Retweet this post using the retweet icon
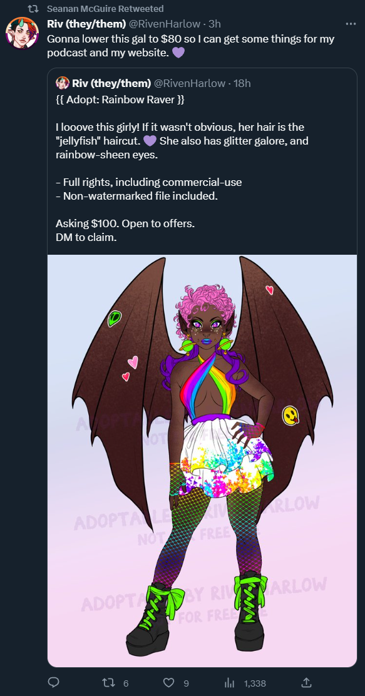The width and height of the screenshot is (365, 696). (x=108, y=683)
